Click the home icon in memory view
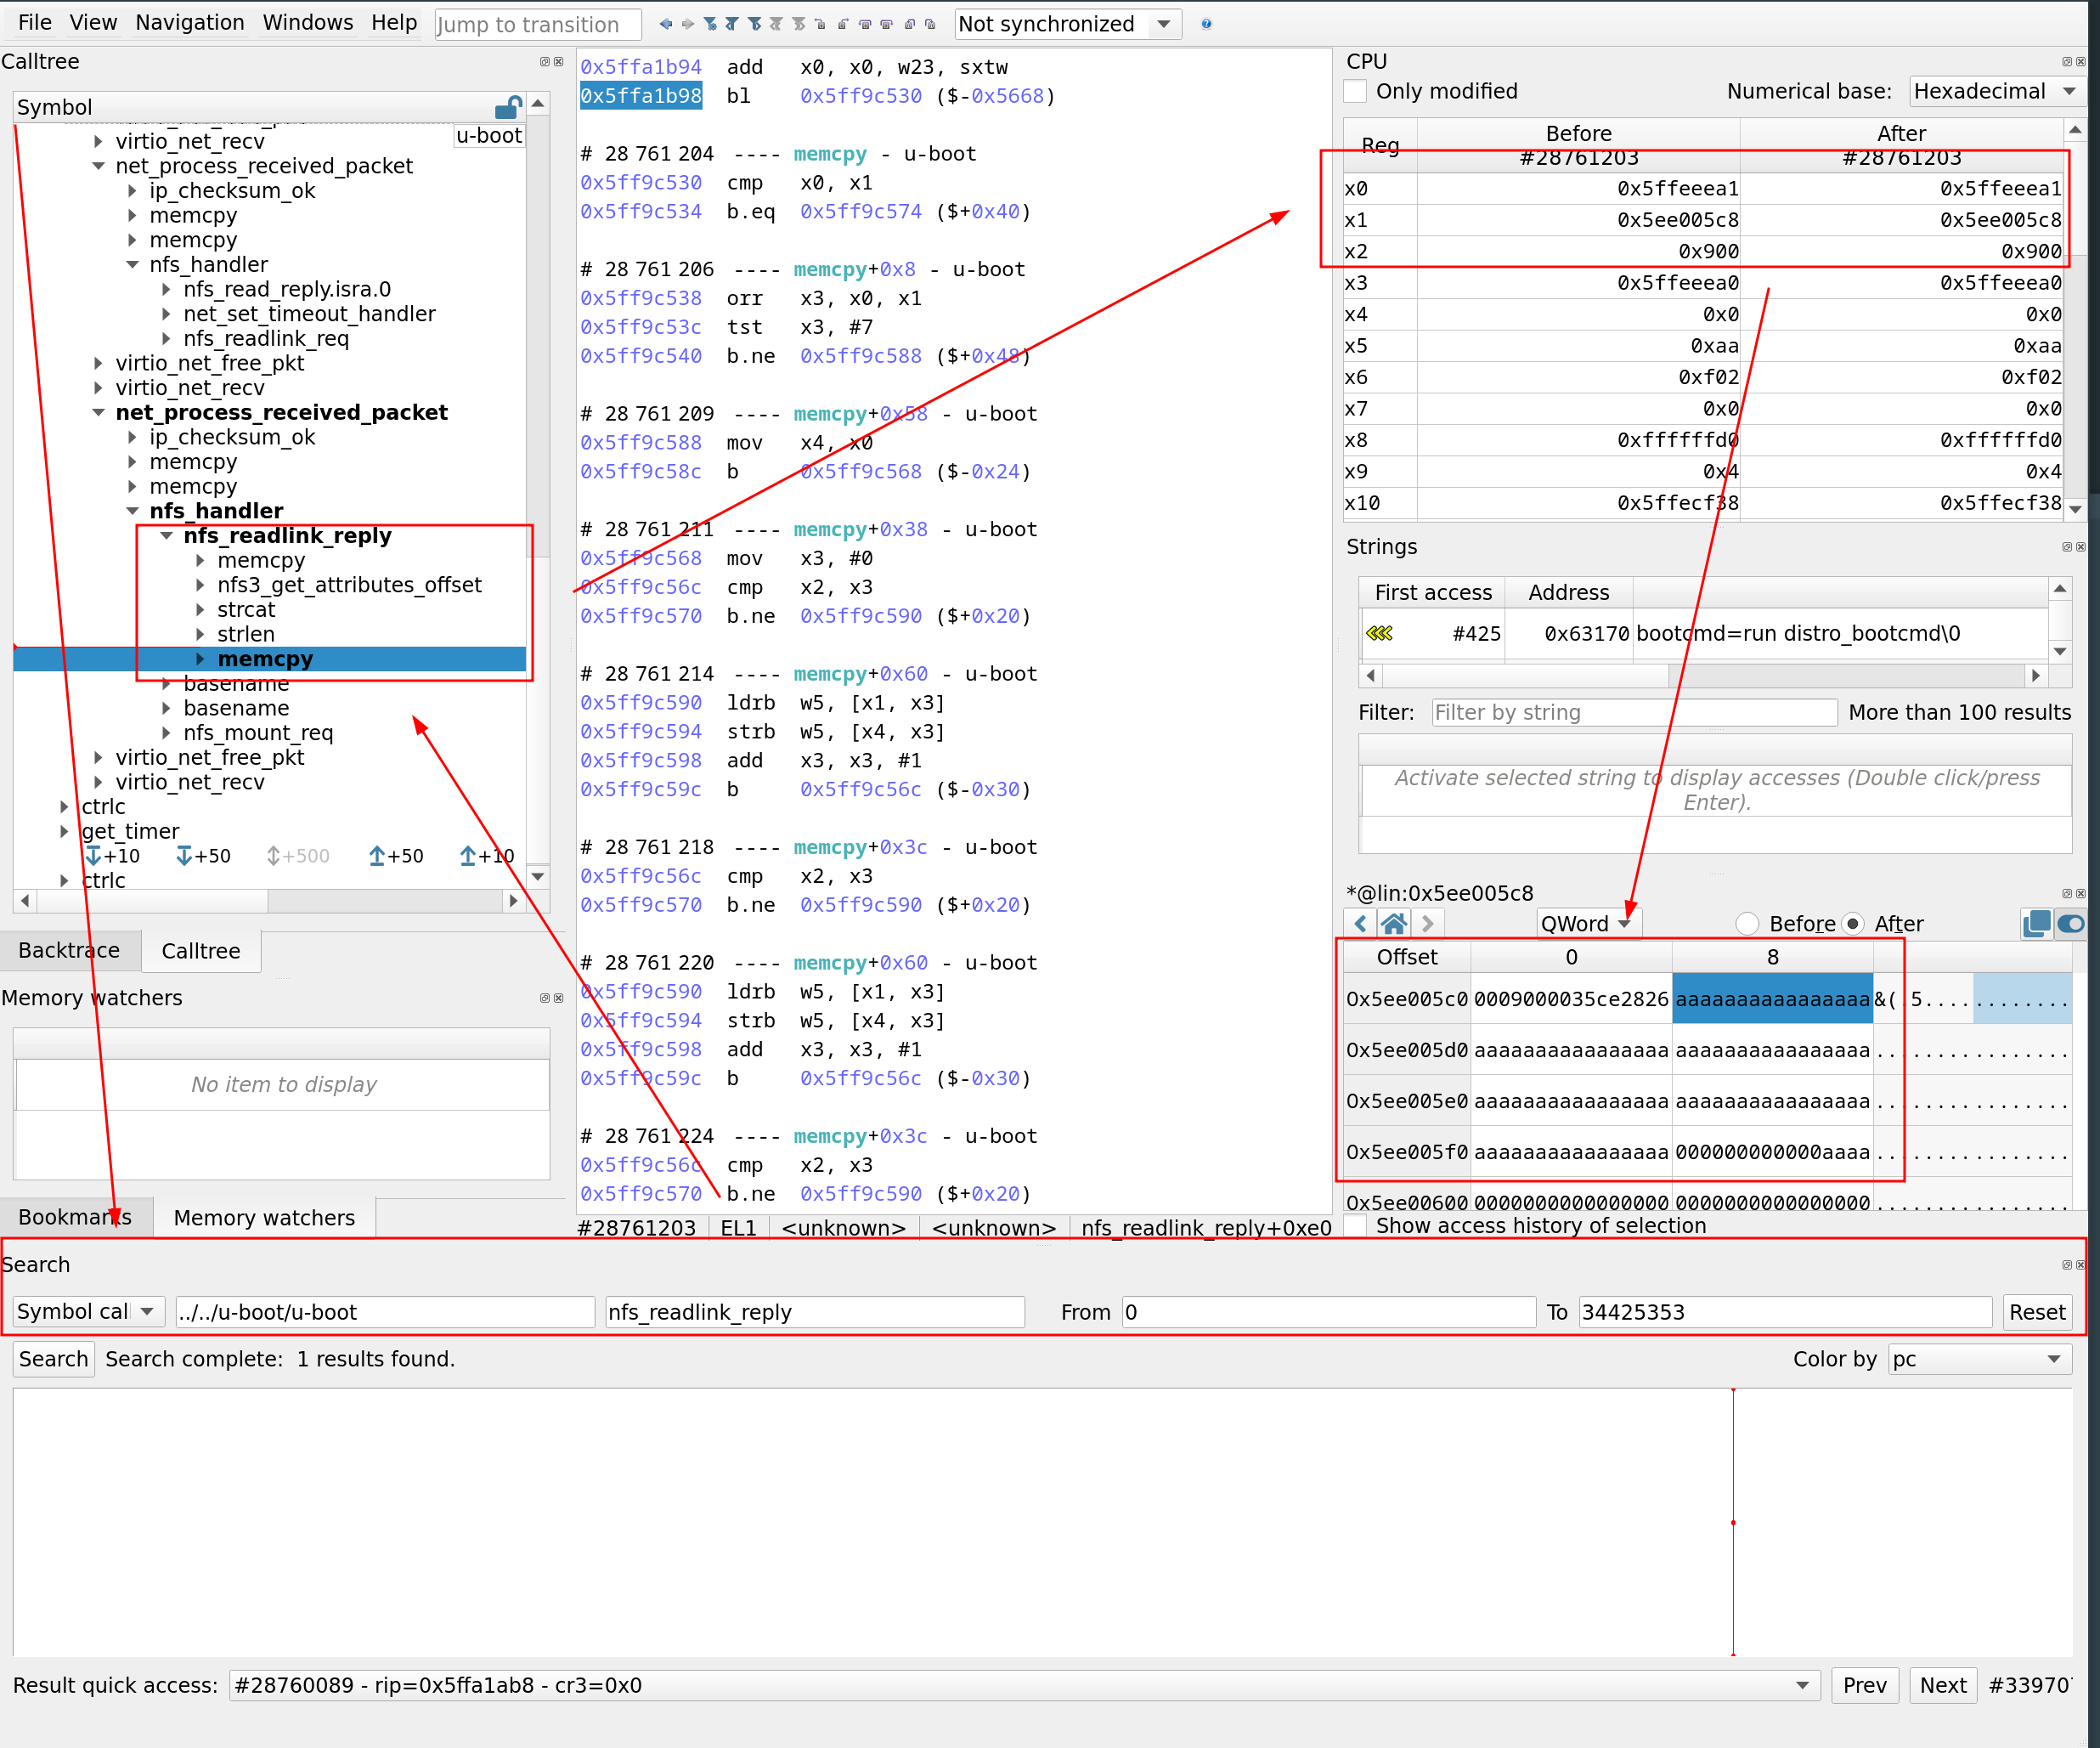The image size is (2100, 1748). click(1393, 924)
